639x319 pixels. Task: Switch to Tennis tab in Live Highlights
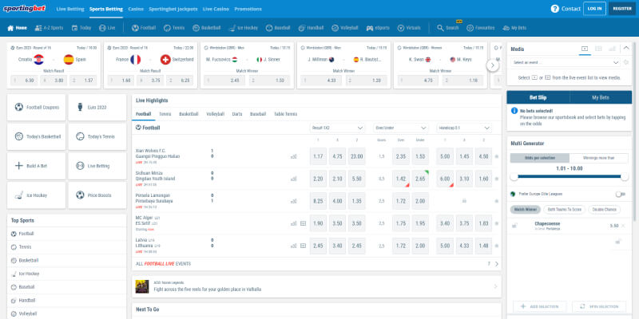[165, 114]
